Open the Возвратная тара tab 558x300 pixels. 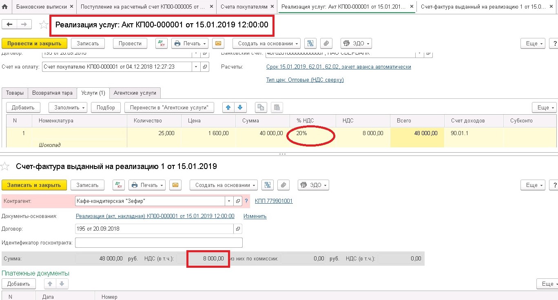(x=52, y=93)
